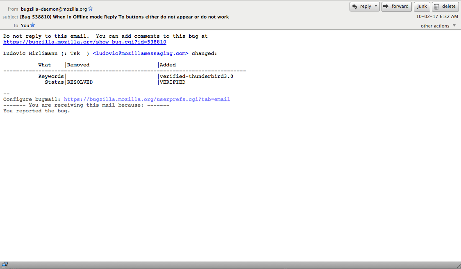Click the 10-02-17 6:32 AM timestamp

[x=437, y=17]
